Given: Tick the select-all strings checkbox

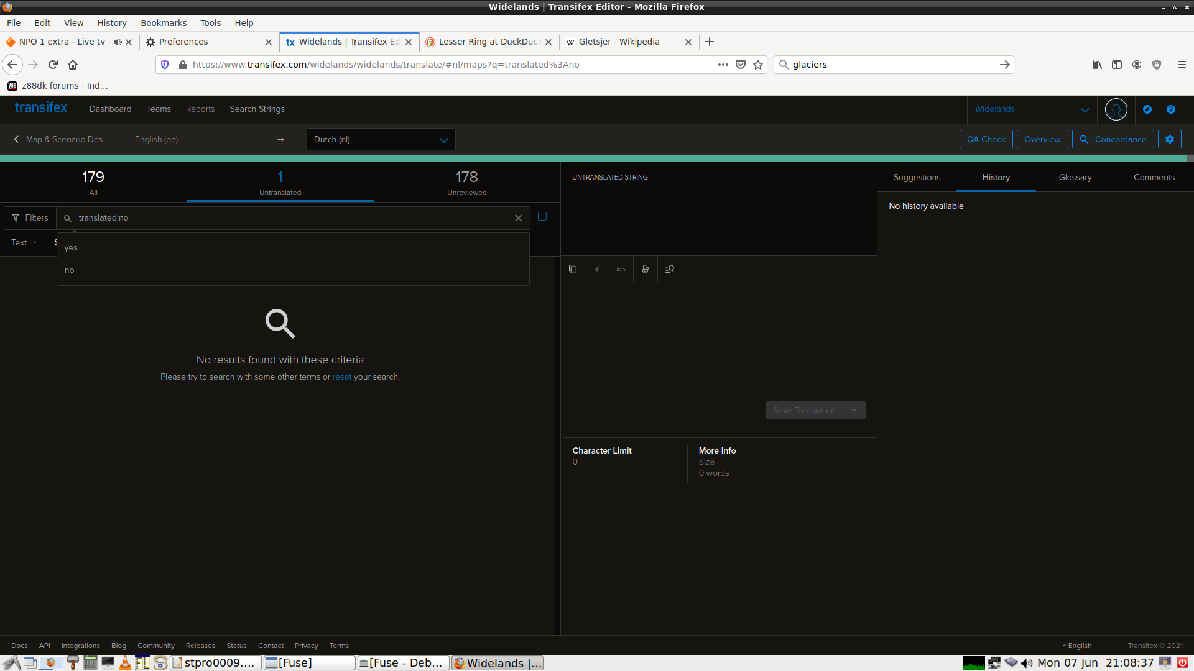Looking at the screenshot, I should [542, 217].
